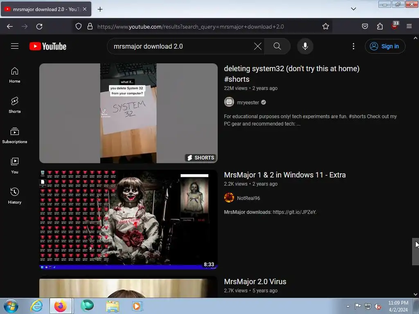Screen dimensions: 419x314
Task: Open the mryeester channel avatar
Action: 229,102
